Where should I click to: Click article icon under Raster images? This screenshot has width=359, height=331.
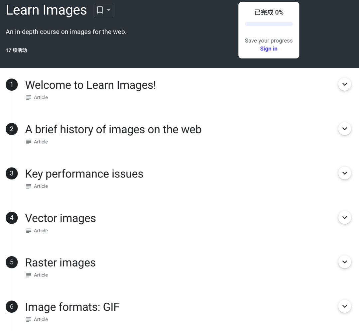pos(29,275)
